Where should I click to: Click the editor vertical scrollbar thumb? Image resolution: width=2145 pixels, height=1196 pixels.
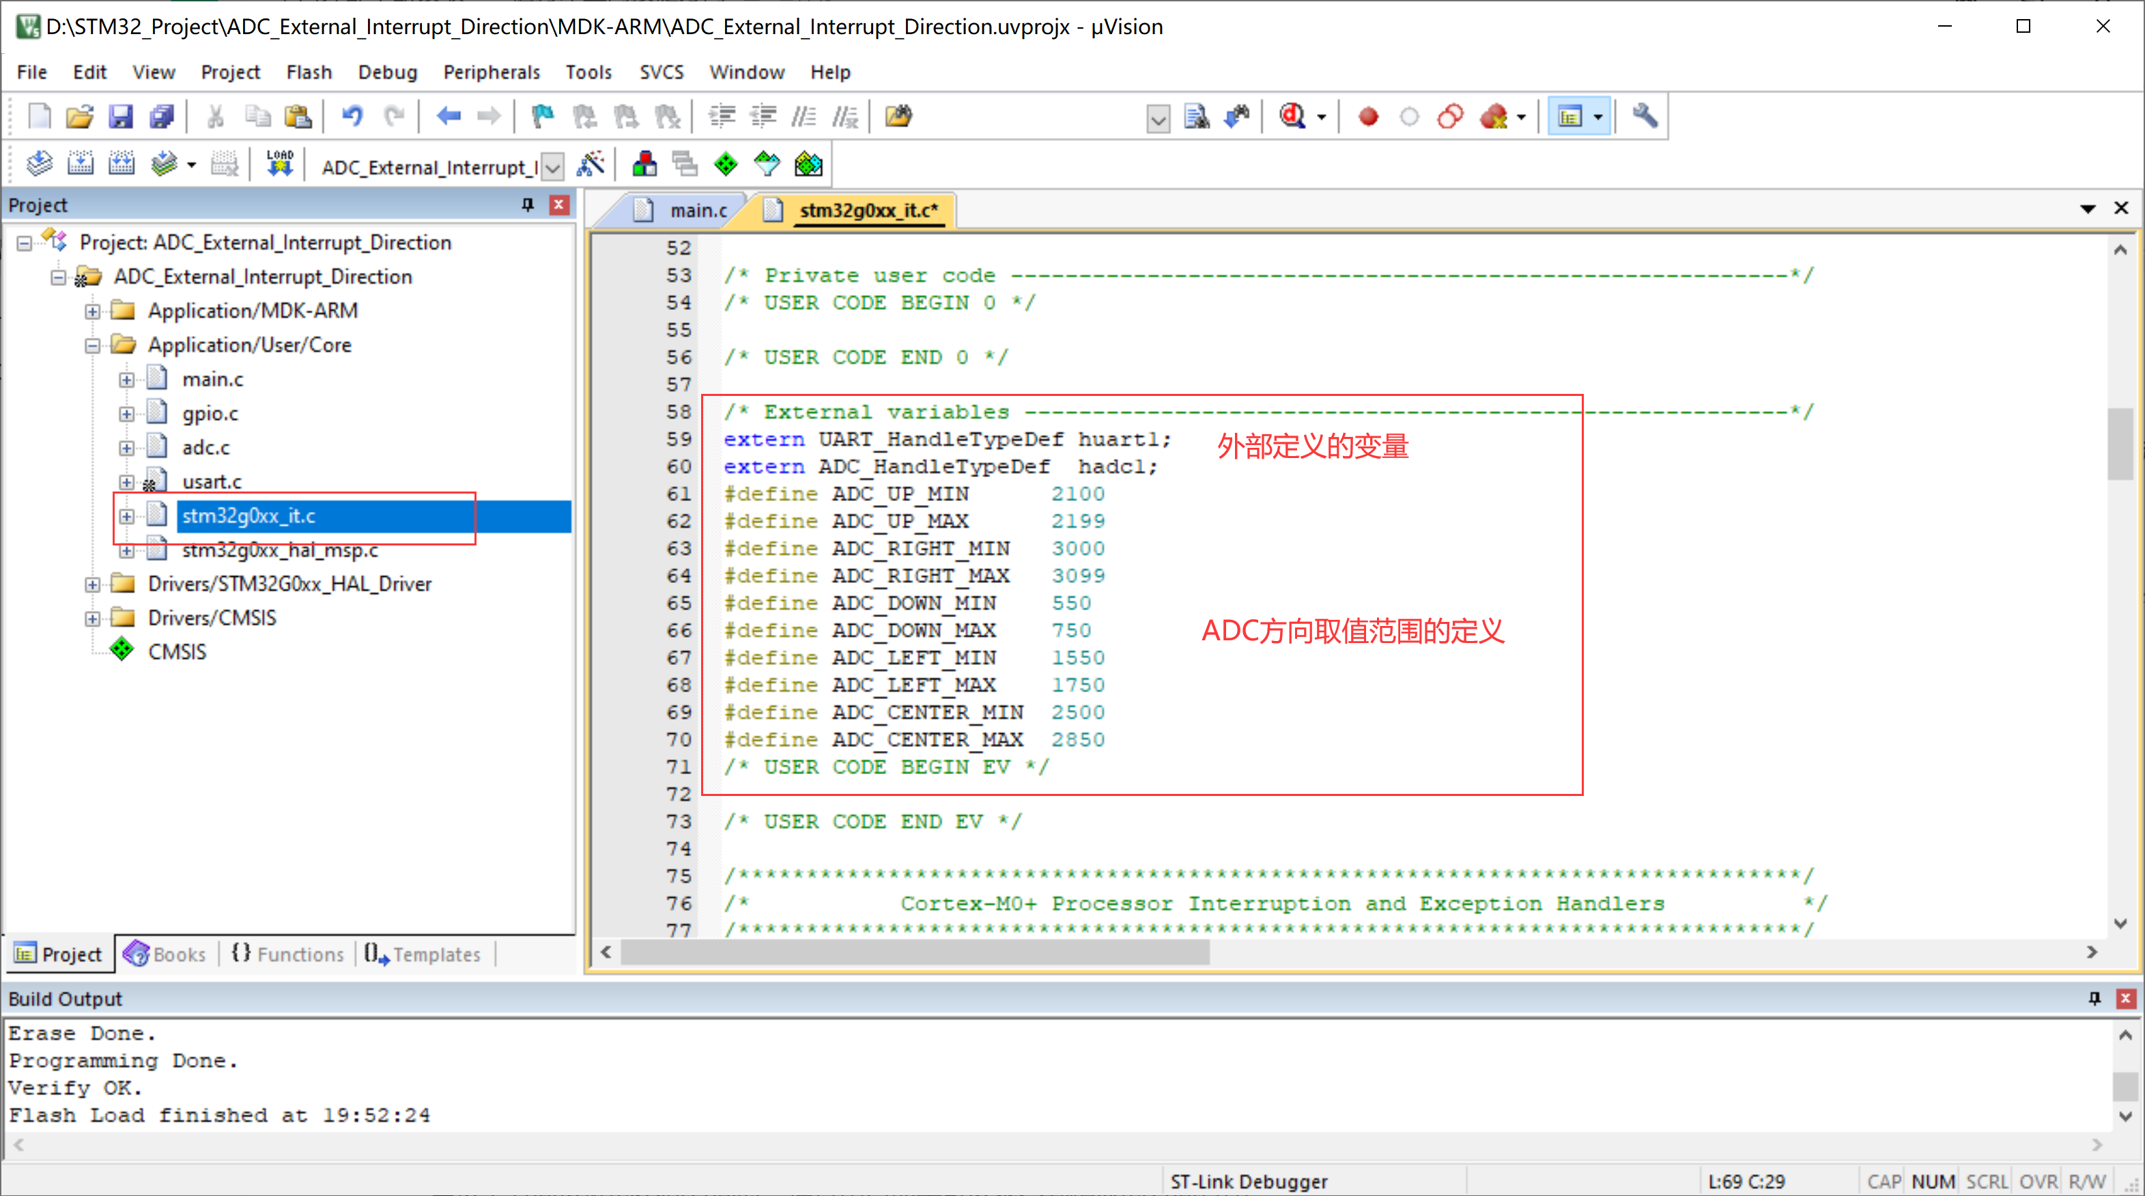(2120, 442)
